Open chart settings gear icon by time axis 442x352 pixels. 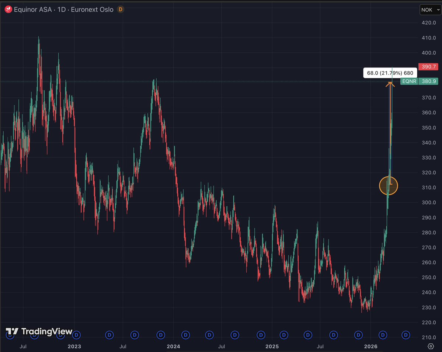point(431,346)
